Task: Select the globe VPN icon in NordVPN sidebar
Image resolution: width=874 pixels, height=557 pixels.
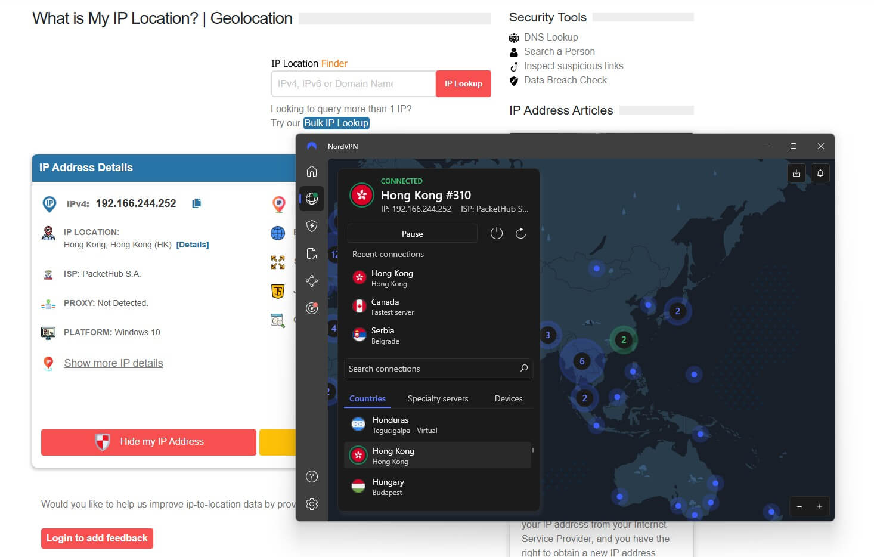Action: coord(312,199)
